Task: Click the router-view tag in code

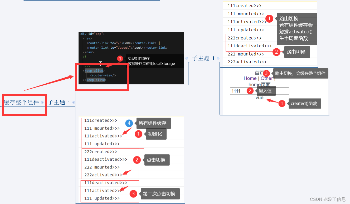Action: point(103,75)
